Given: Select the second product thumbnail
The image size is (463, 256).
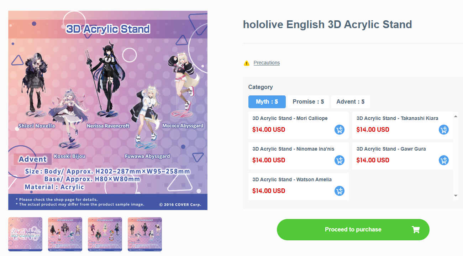Looking at the screenshot, I should (65, 234).
